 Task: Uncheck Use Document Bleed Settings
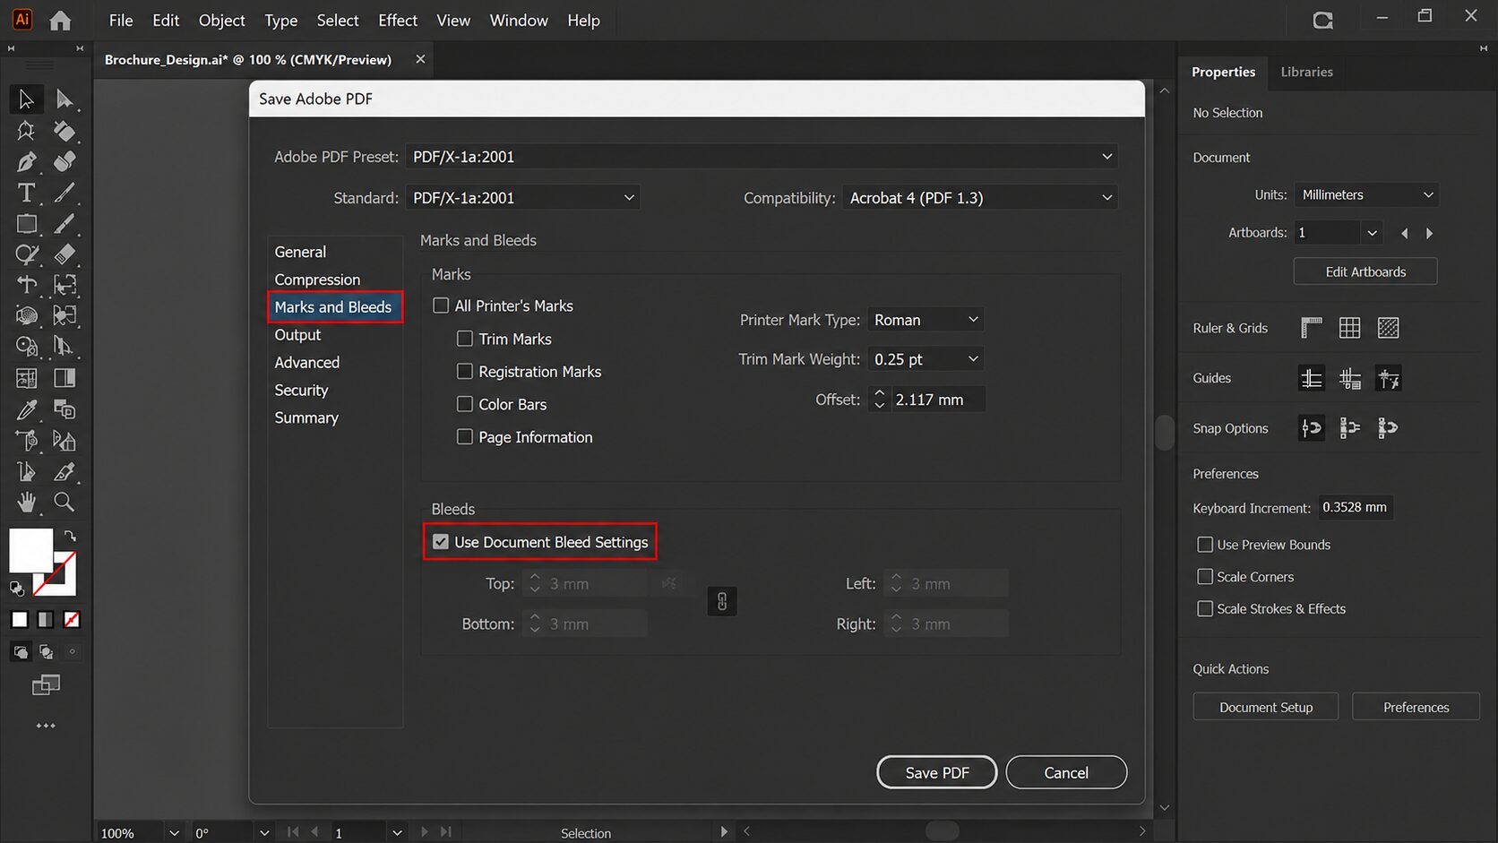[441, 542]
